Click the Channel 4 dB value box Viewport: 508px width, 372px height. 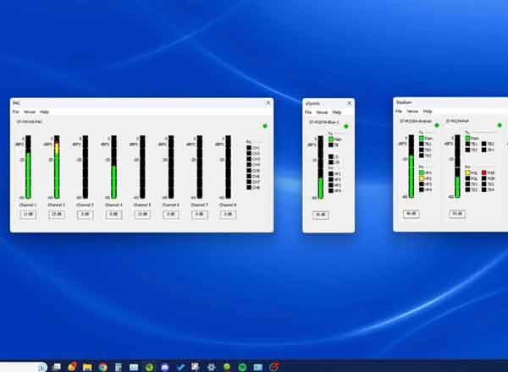click(x=113, y=215)
